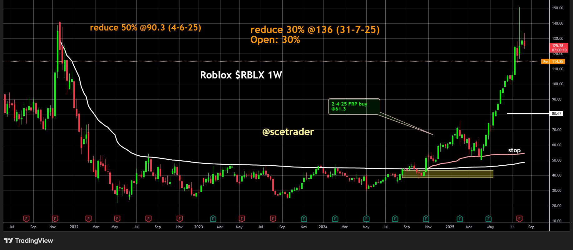Select the 80.67 horizontal line price label

pos(556,114)
